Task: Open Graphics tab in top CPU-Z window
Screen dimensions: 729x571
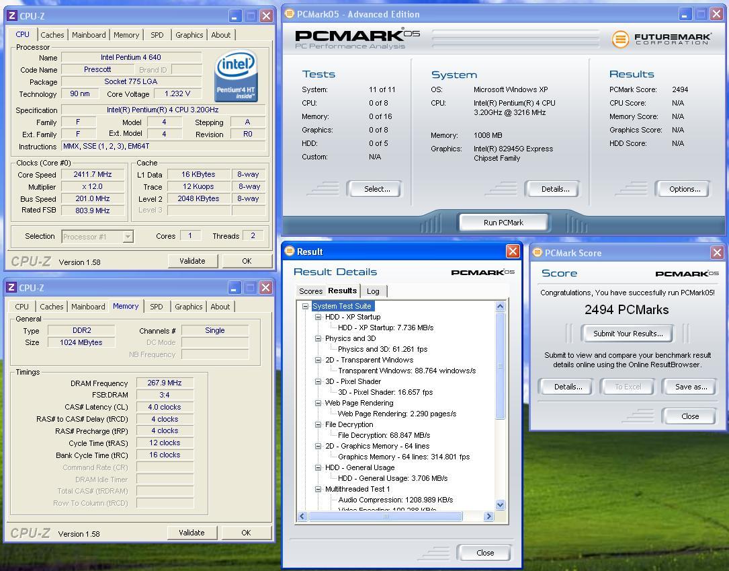Action: [189, 35]
